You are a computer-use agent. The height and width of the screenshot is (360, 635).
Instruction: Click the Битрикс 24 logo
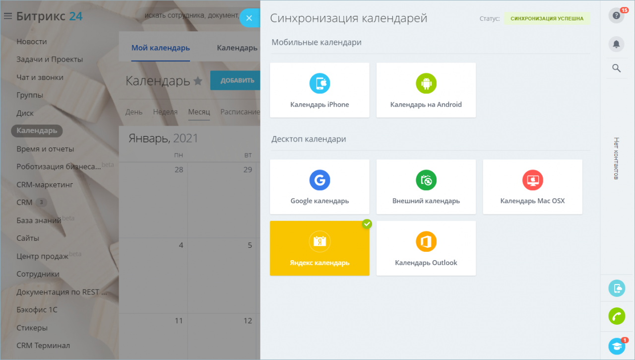point(49,16)
